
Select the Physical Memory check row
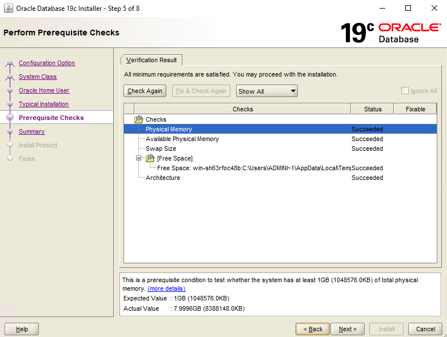pos(280,129)
